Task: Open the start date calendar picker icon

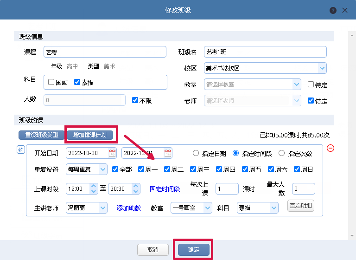Action: [112, 153]
